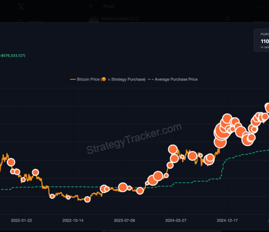
Task: Click the 2022-10-14 axis date label
Action: tap(73, 220)
